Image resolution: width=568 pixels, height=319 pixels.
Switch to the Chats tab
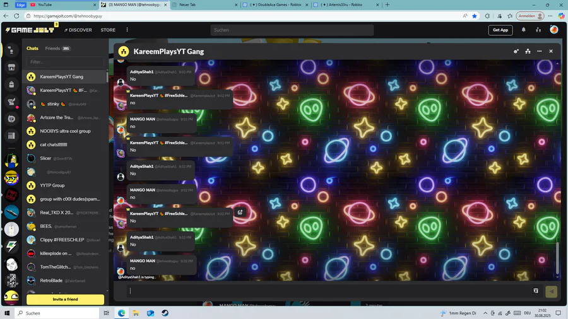click(32, 48)
